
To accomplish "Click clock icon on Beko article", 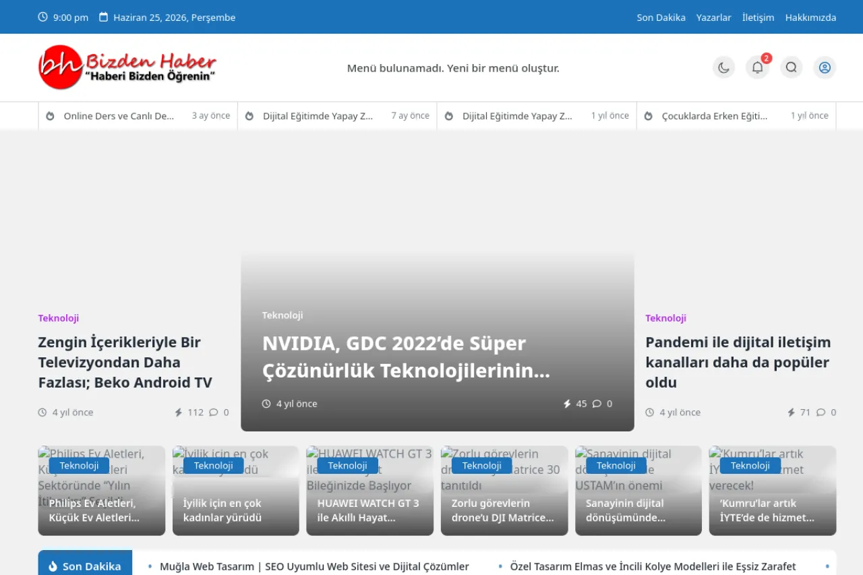I will [42, 412].
